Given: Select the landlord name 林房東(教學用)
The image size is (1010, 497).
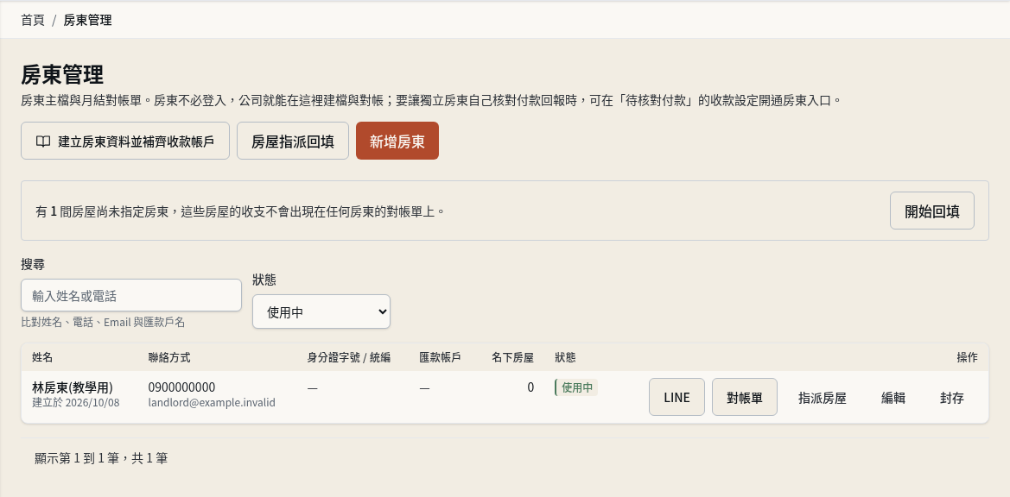Looking at the screenshot, I should pos(73,387).
